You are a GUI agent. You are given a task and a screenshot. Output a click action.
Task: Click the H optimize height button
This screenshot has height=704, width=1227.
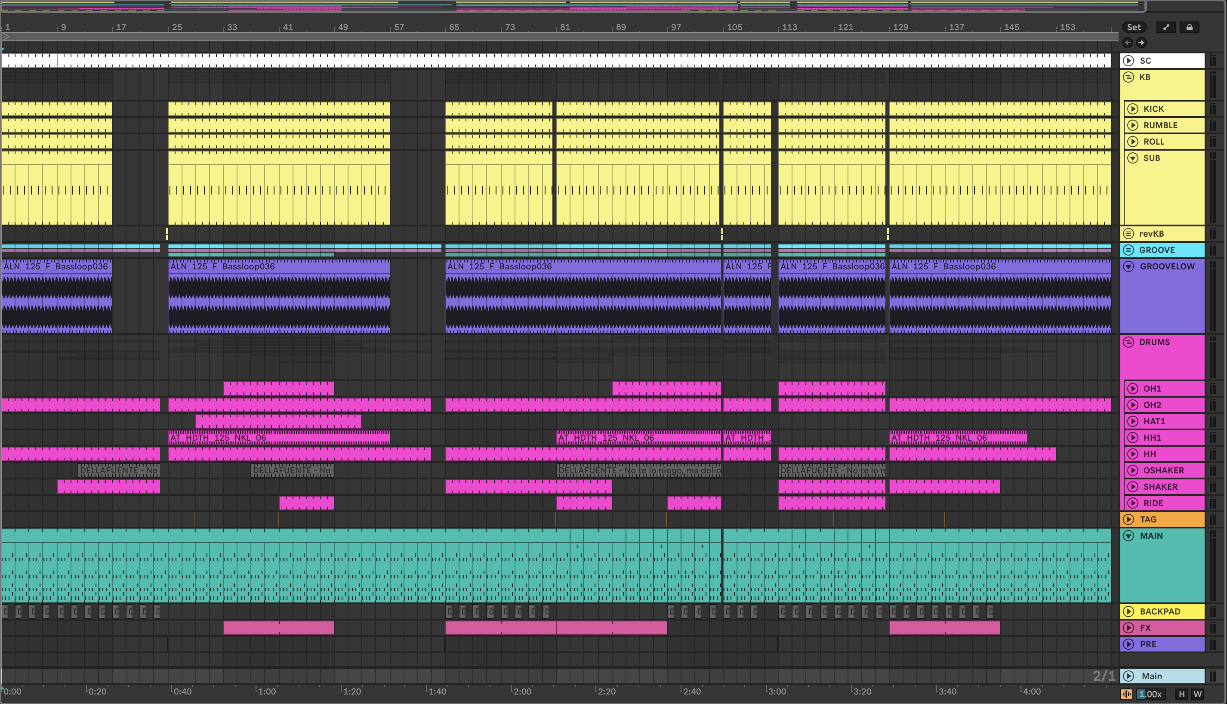1181,694
